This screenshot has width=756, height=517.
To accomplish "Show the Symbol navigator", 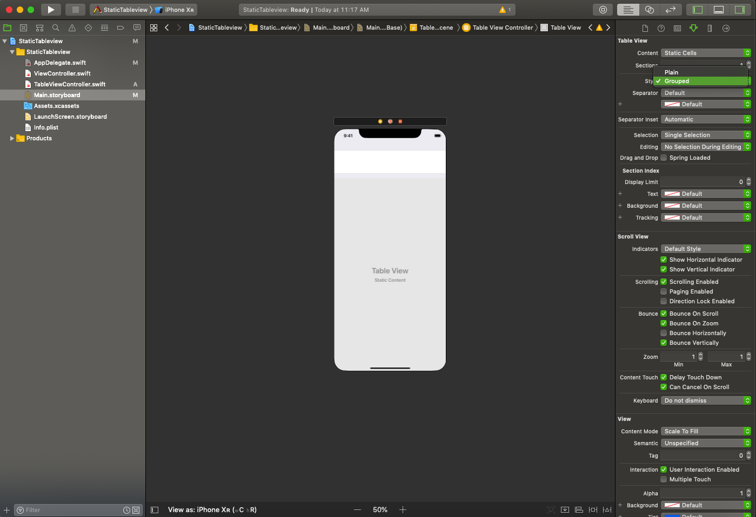I will coord(39,28).
